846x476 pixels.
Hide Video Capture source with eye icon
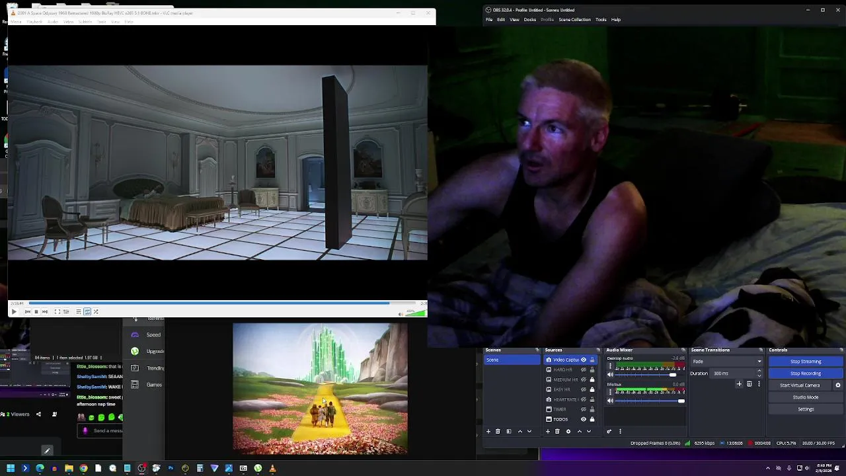click(x=584, y=360)
